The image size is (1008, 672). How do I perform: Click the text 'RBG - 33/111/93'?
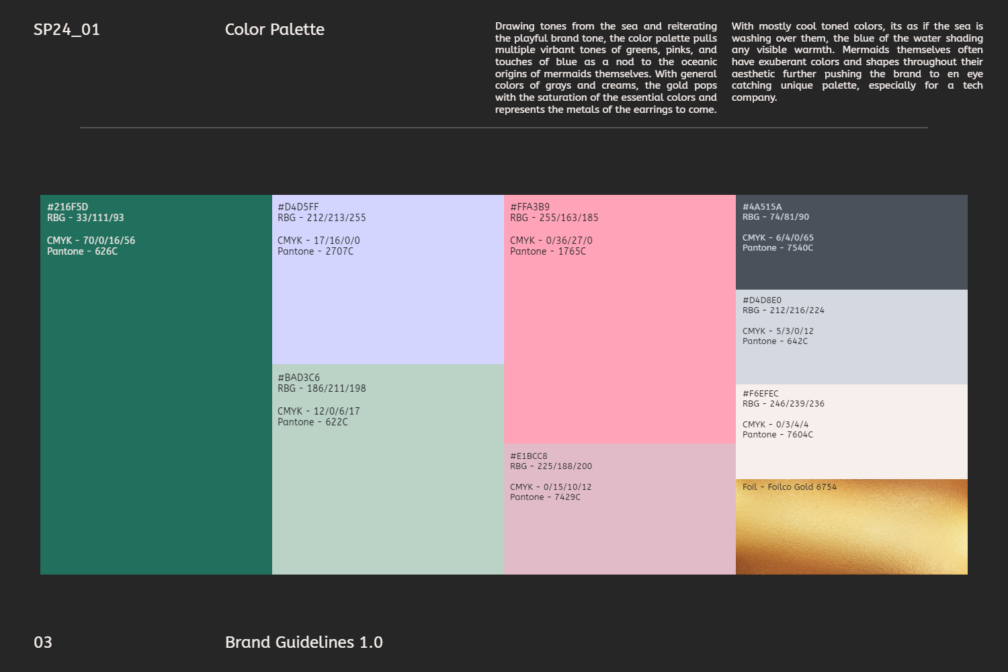[x=85, y=218]
